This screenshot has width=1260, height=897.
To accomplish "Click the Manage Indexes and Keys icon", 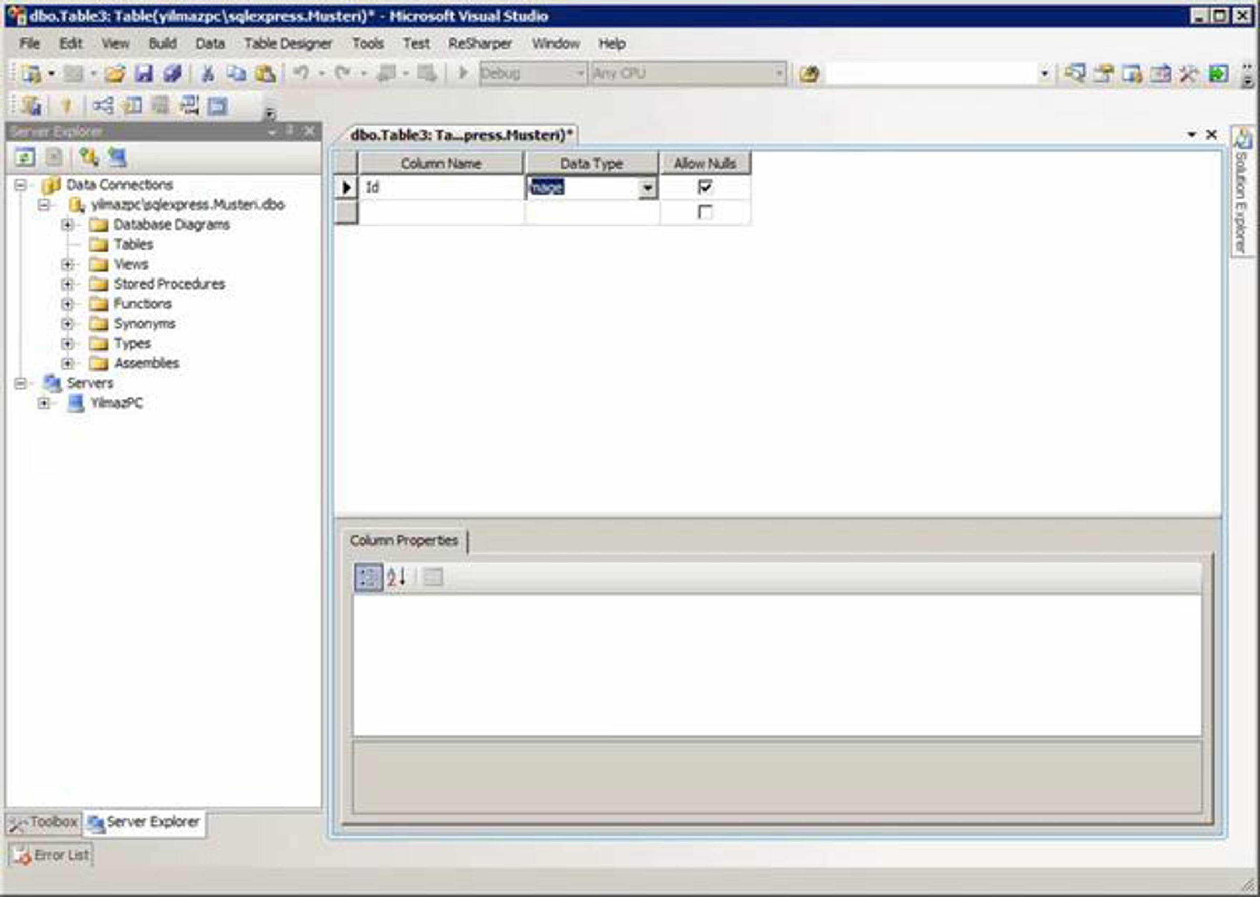I will click(x=132, y=105).
